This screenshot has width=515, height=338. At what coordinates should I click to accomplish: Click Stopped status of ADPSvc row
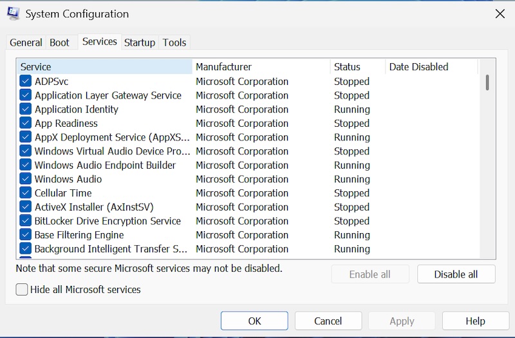[351, 81]
